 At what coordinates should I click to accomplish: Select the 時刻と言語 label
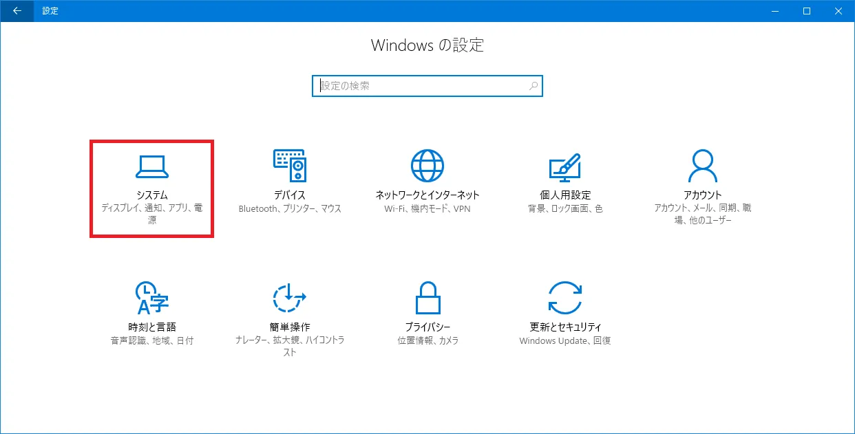coord(152,327)
